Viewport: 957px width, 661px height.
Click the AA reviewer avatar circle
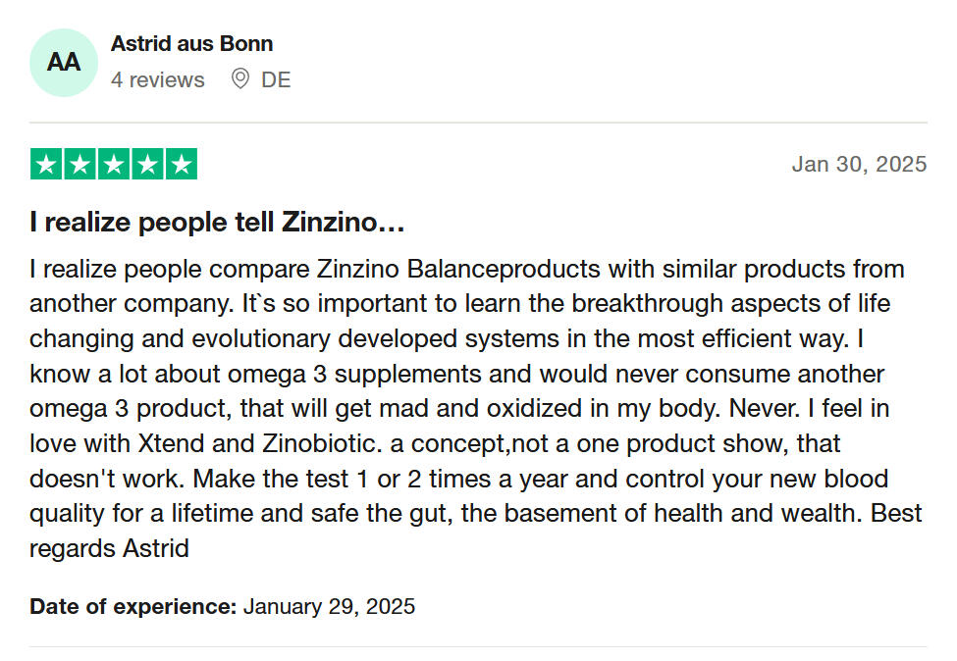click(x=64, y=63)
